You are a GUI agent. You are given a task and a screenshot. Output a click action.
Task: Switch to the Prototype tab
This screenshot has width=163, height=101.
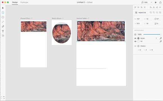(24, 2)
